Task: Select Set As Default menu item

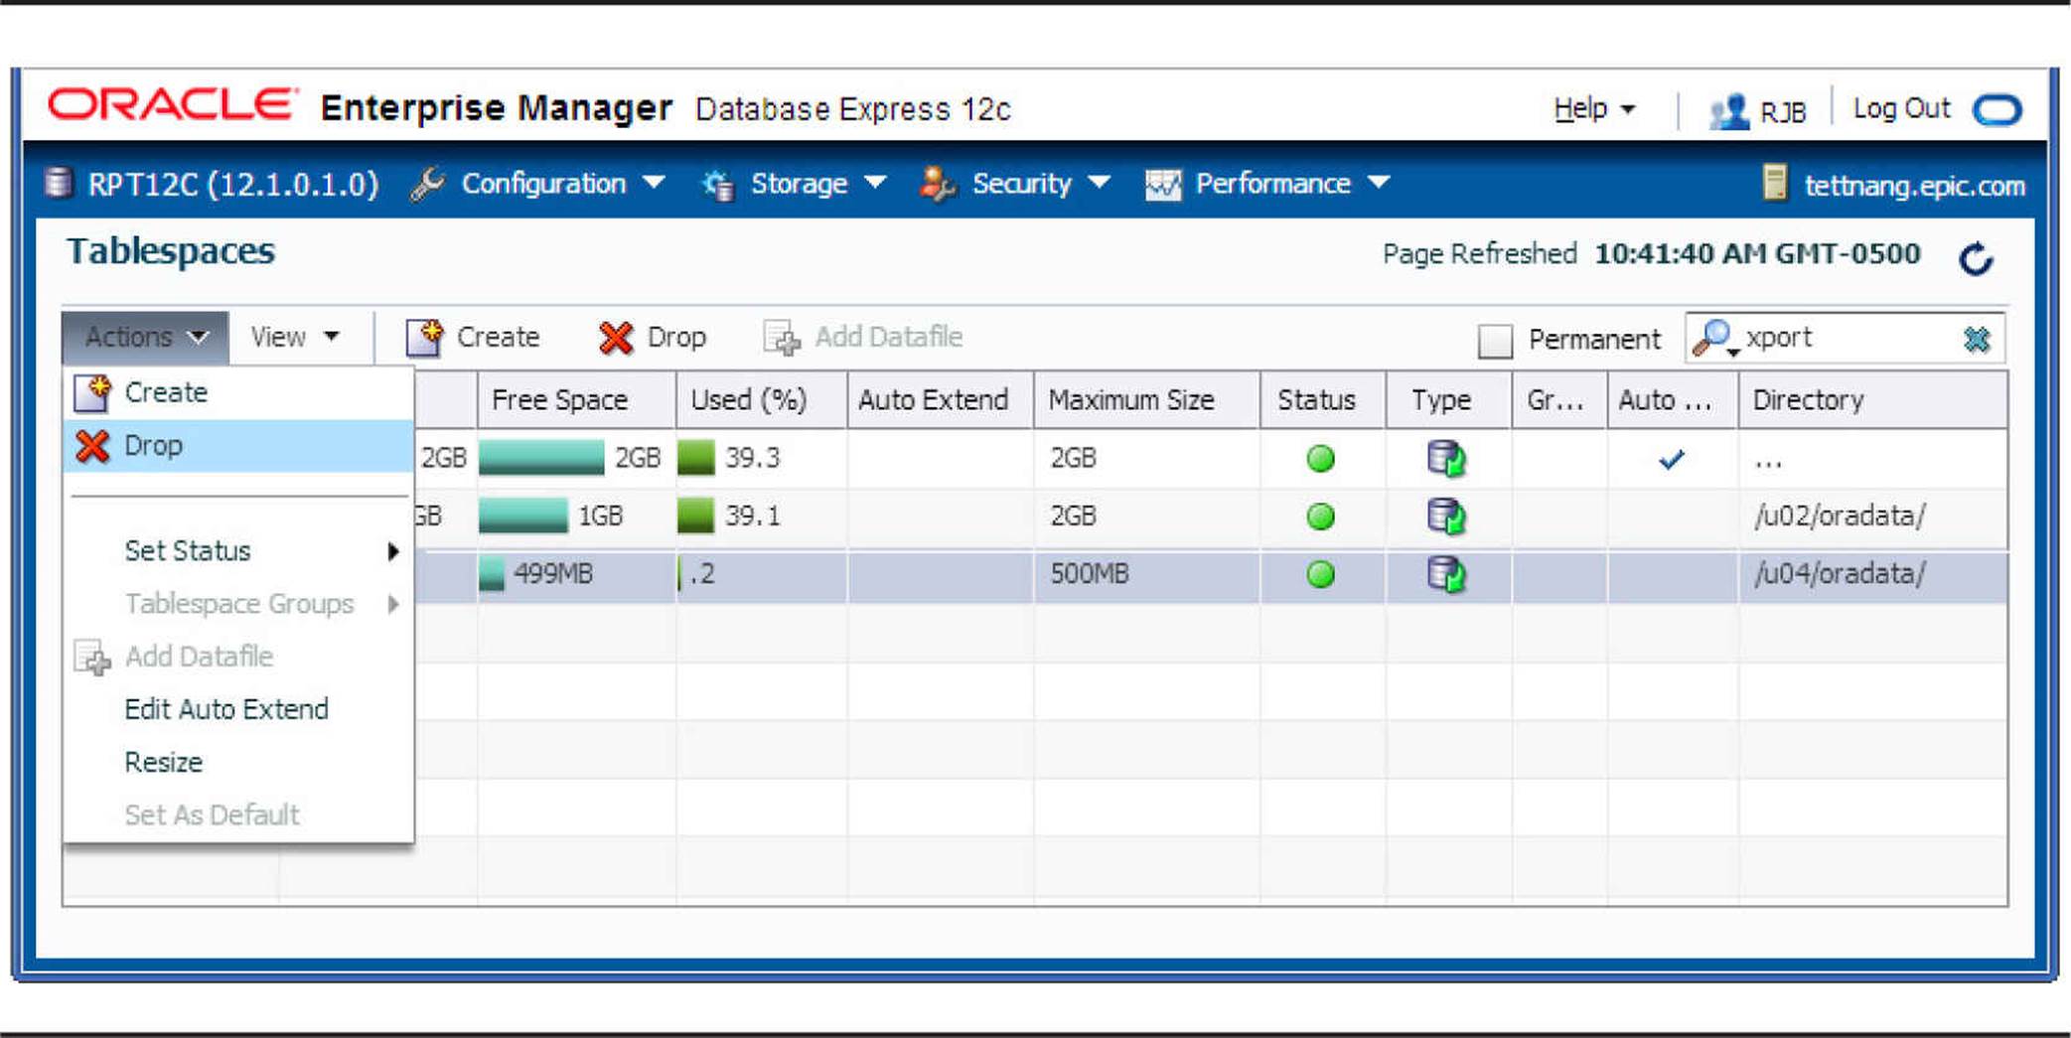Action: click(238, 816)
